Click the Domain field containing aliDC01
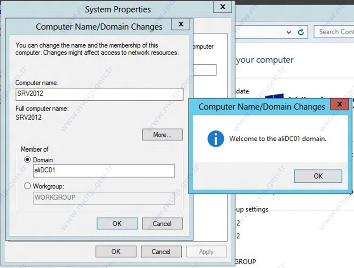This screenshot has height=268, width=354. pyautogui.click(x=104, y=171)
